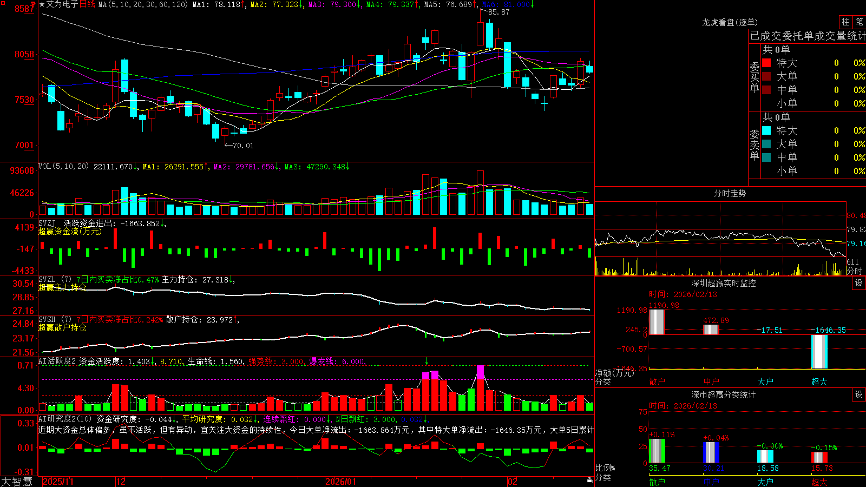Click the red 超大 bar labeled -0.15%
Viewport: 866px width, 487px height.
[819, 457]
